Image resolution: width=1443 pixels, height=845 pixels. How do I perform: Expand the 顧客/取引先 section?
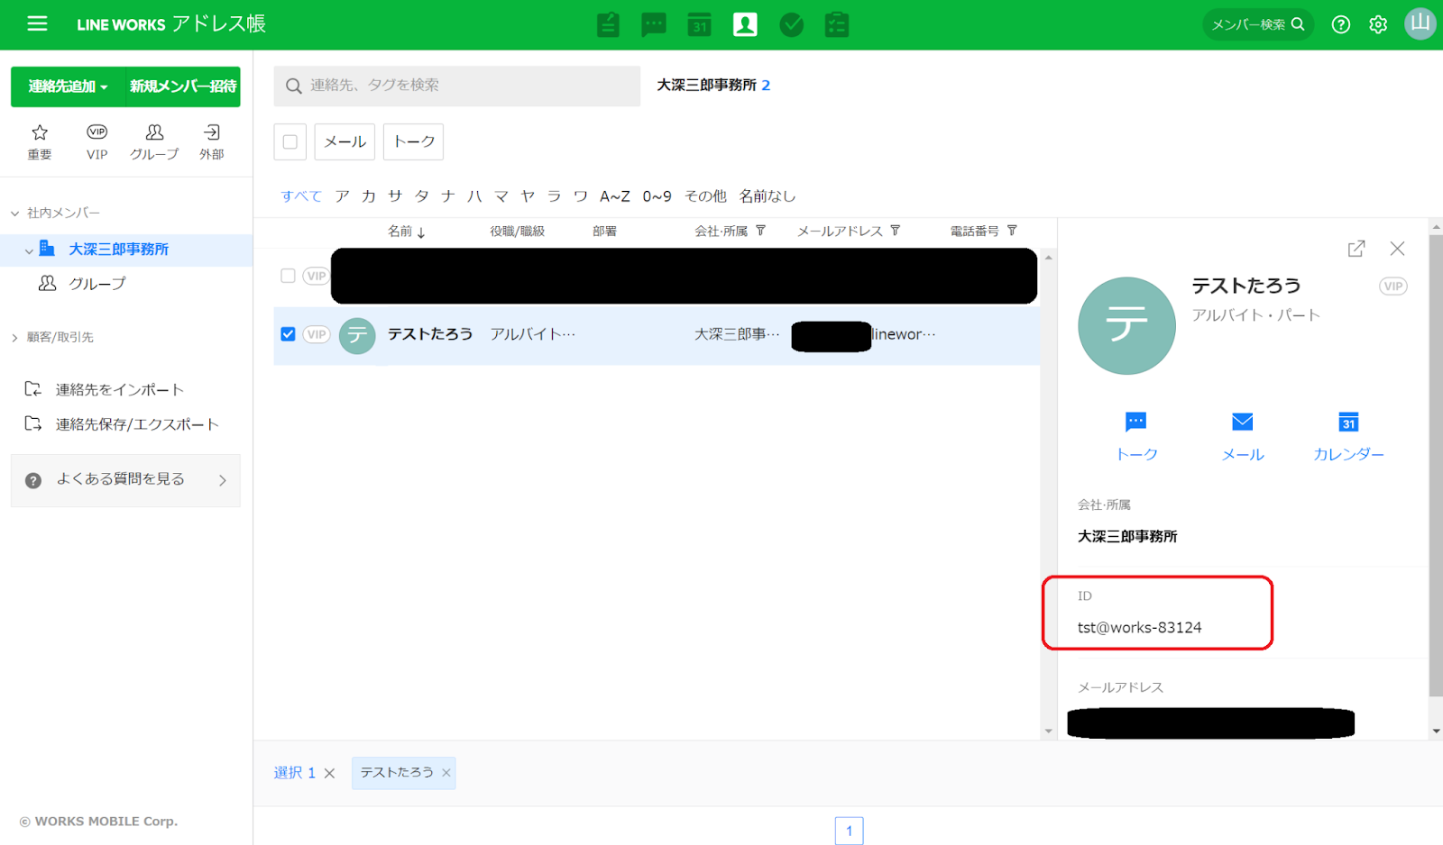(x=14, y=338)
